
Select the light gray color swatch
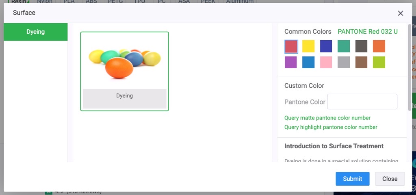tap(344, 62)
